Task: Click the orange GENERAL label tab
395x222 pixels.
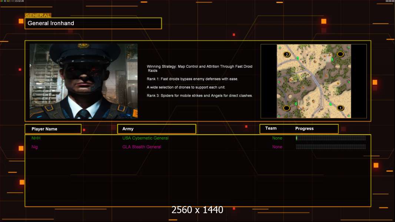Action: click(x=38, y=15)
